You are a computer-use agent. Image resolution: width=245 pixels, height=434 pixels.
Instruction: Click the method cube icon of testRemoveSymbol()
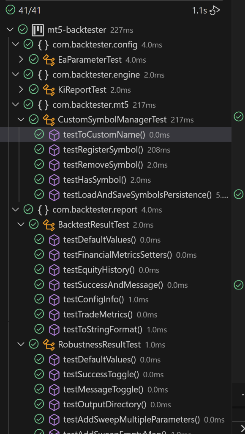[54, 165]
